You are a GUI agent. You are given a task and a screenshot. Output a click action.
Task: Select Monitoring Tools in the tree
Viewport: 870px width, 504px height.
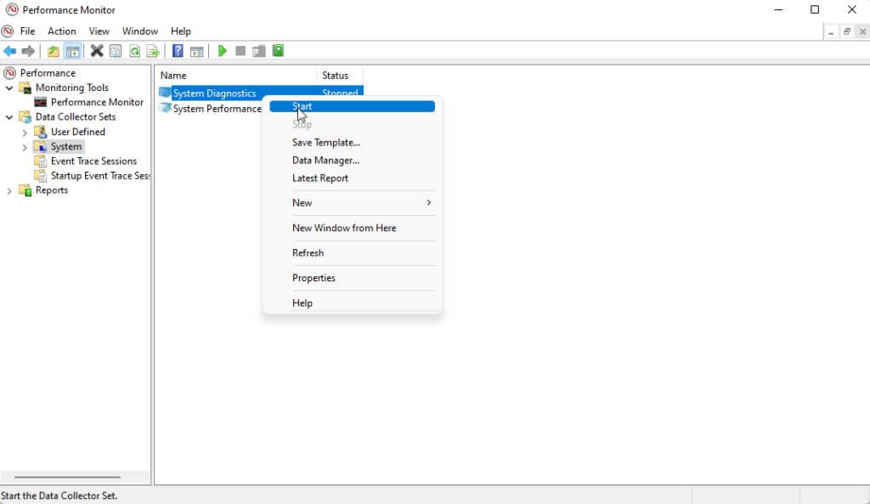tap(71, 88)
